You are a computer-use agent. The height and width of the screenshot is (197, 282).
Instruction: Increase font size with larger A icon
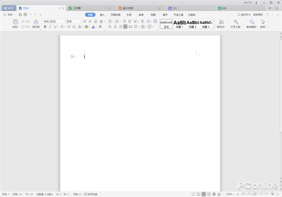(x=85, y=22)
